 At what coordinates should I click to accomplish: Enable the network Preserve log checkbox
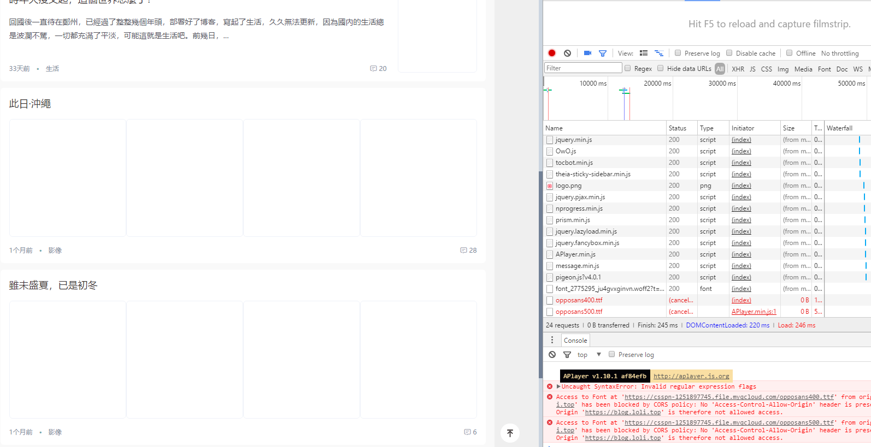(678, 53)
